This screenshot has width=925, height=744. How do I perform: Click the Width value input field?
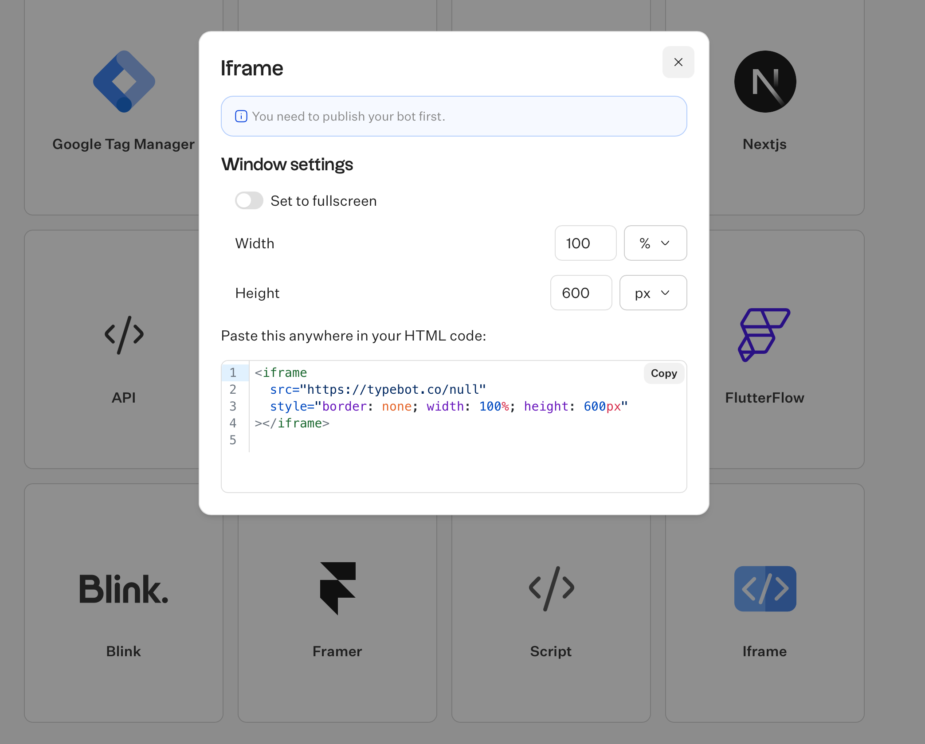[x=585, y=243]
